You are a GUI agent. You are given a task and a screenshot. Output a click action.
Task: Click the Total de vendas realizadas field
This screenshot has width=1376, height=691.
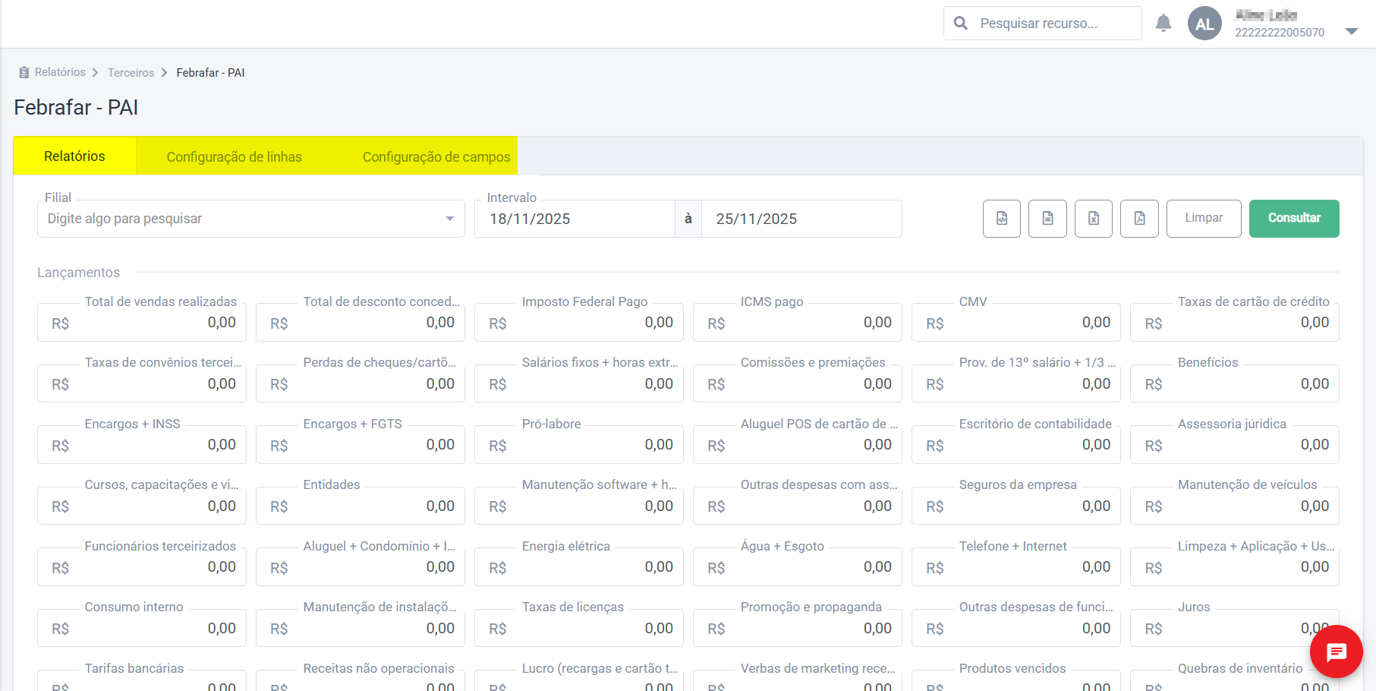click(x=142, y=323)
